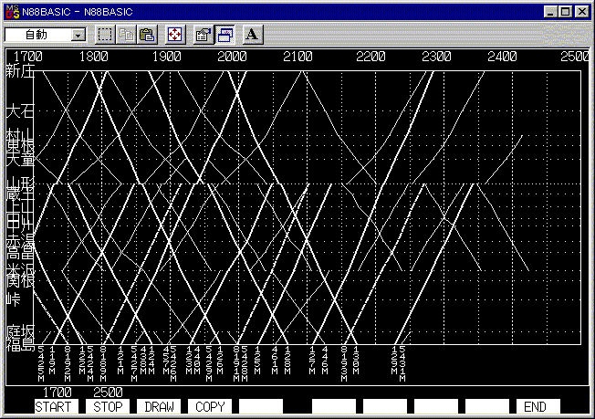Click the 自動 font size field
595x419 pixels.
click(x=38, y=36)
